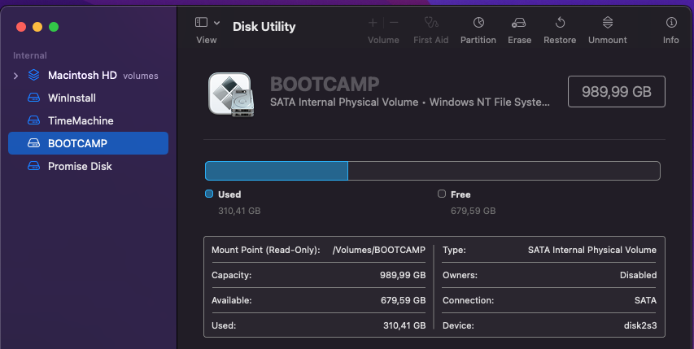Open the Partition pie chart tool

[x=478, y=22]
